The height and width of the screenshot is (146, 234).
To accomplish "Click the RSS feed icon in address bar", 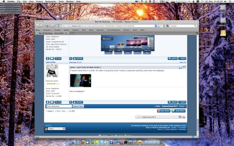I will [156, 26].
